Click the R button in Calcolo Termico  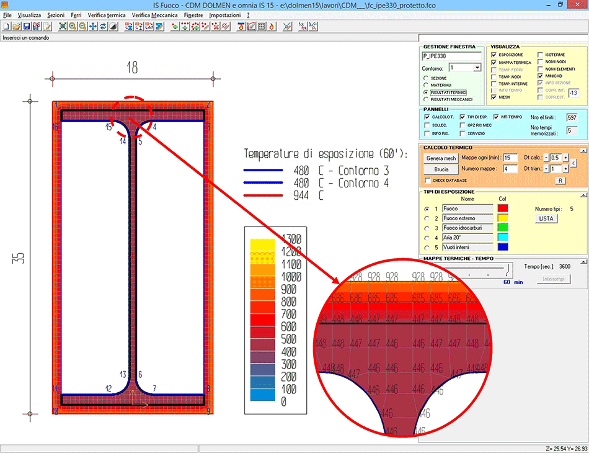coord(560,181)
